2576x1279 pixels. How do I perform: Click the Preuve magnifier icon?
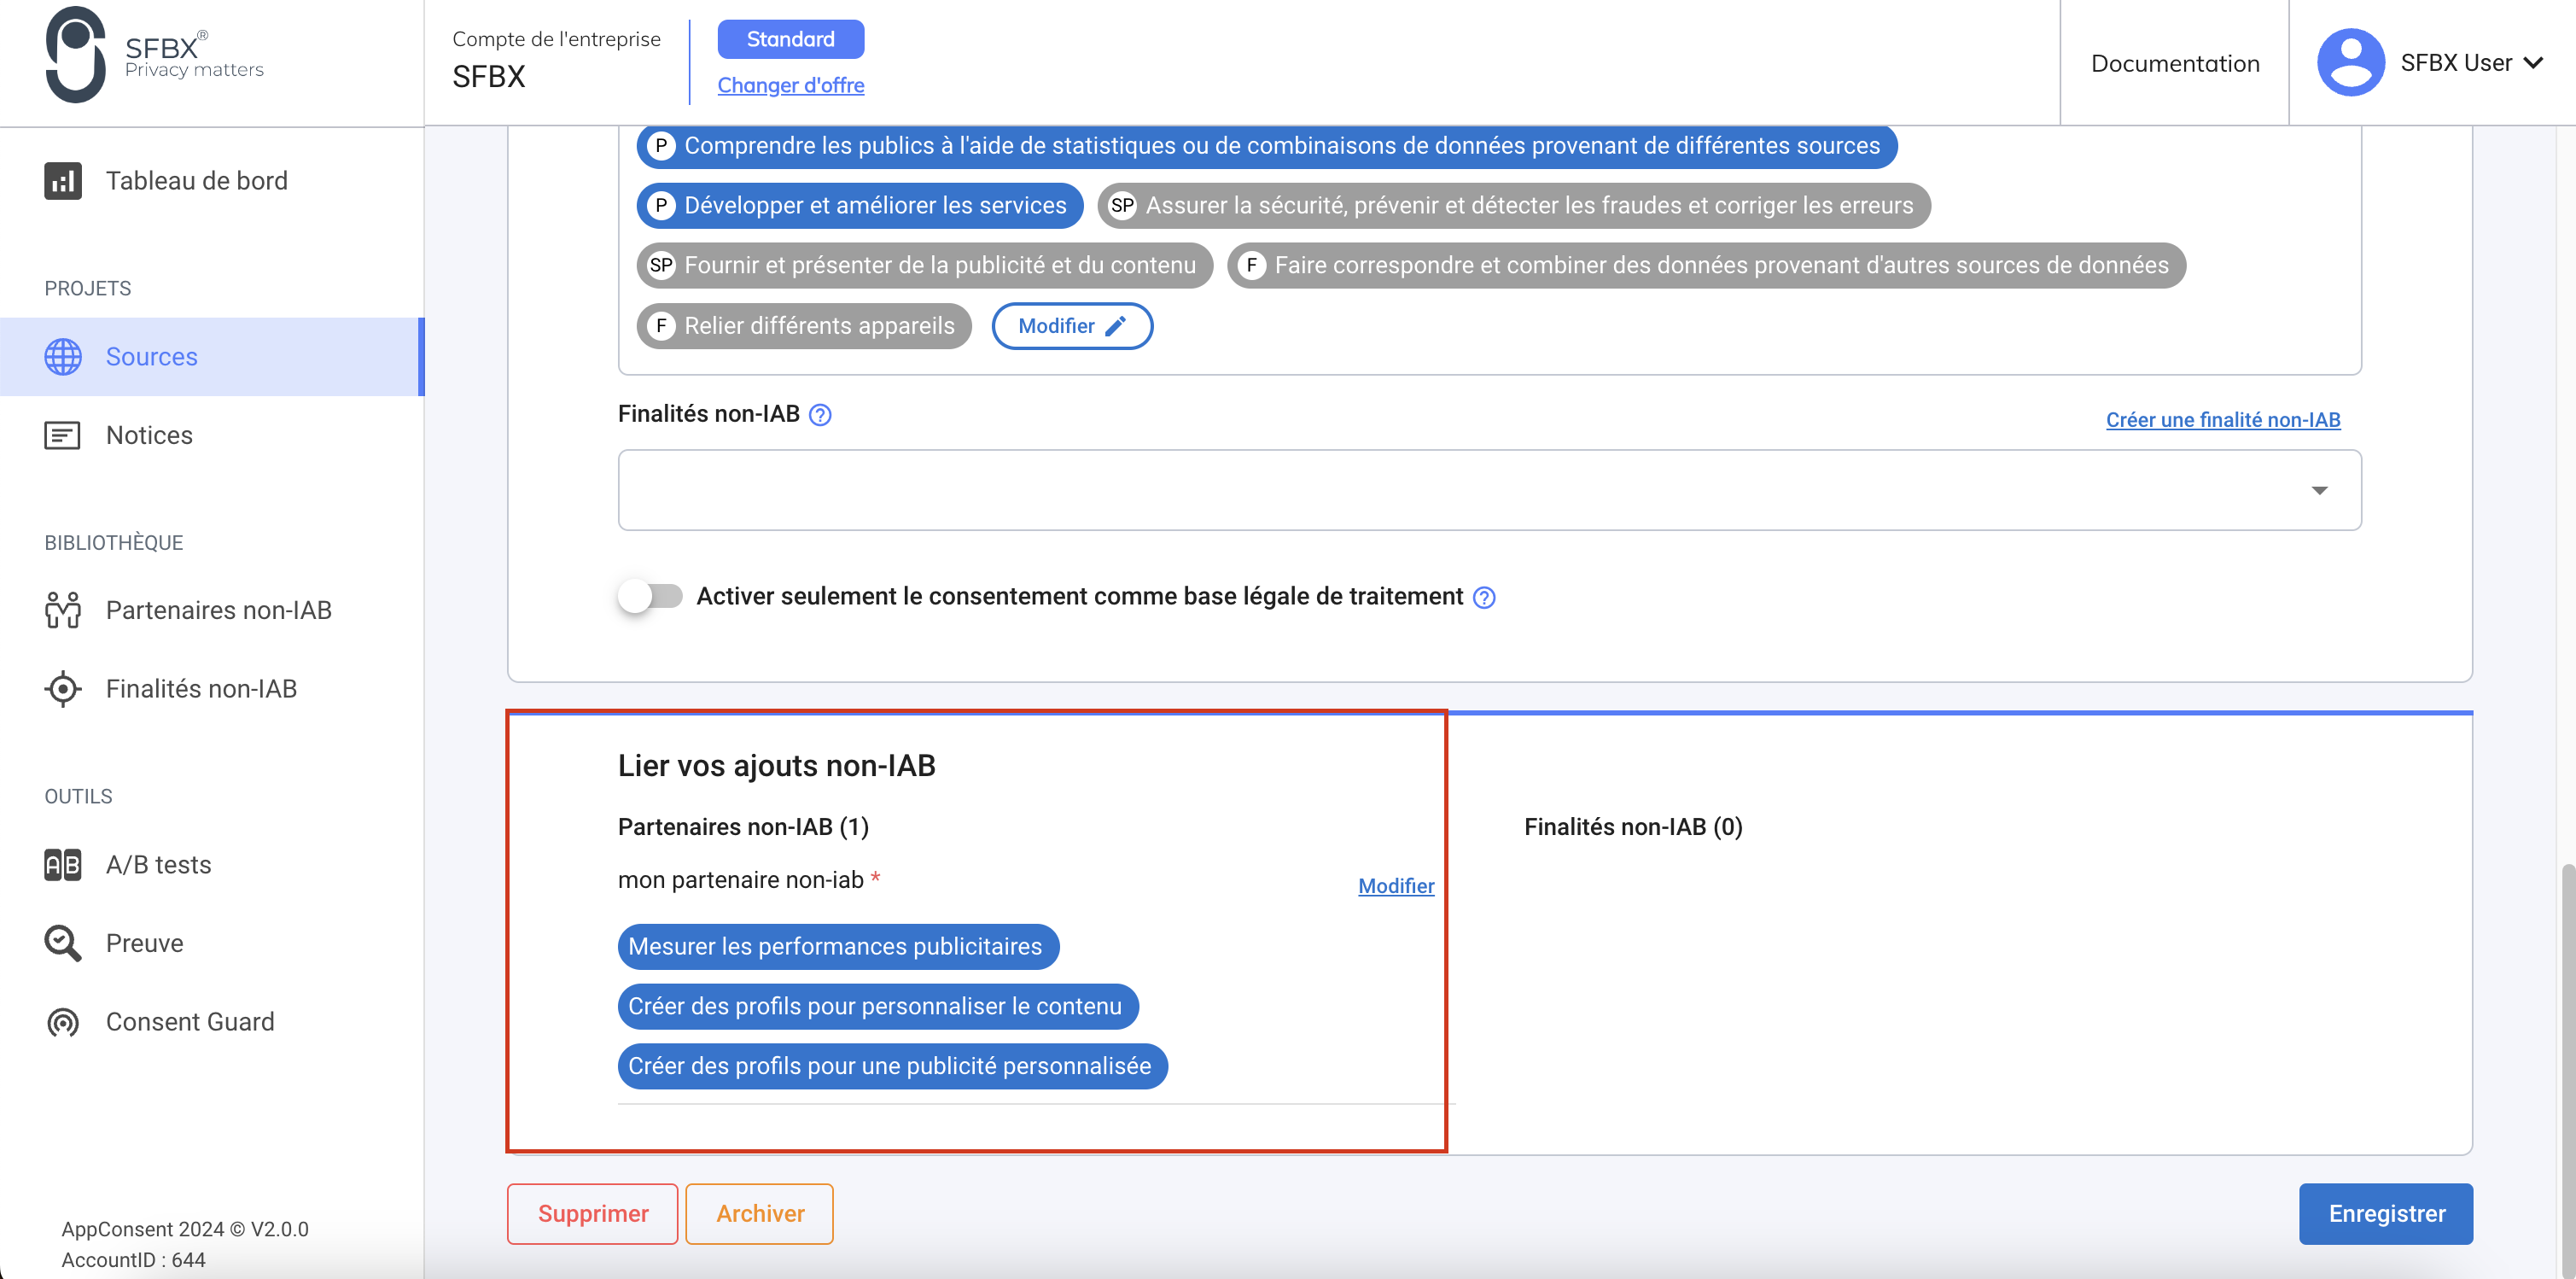(x=61, y=942)
